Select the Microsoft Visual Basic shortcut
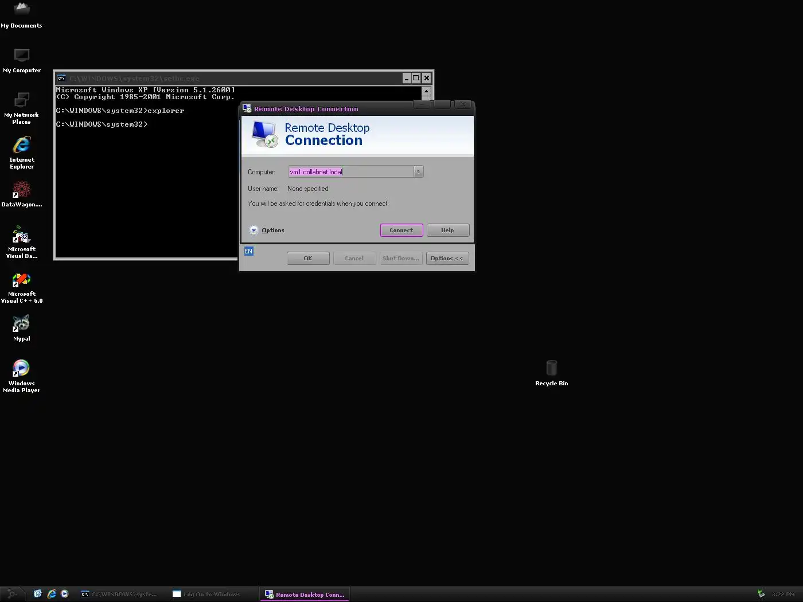This screenshot has height=602, width=803. [21, 243]
